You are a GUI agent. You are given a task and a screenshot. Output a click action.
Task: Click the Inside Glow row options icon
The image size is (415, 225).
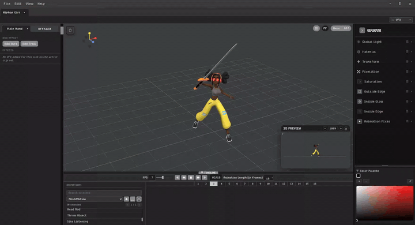point(407,102)
